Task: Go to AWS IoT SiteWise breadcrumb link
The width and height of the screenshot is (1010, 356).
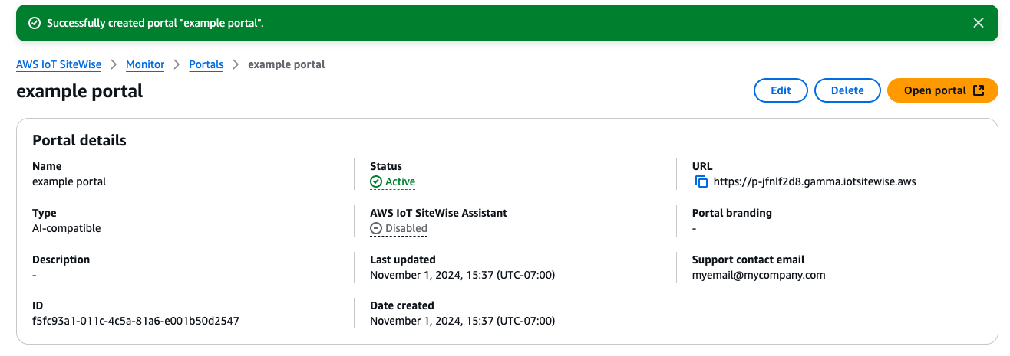Action: [58, 65]
